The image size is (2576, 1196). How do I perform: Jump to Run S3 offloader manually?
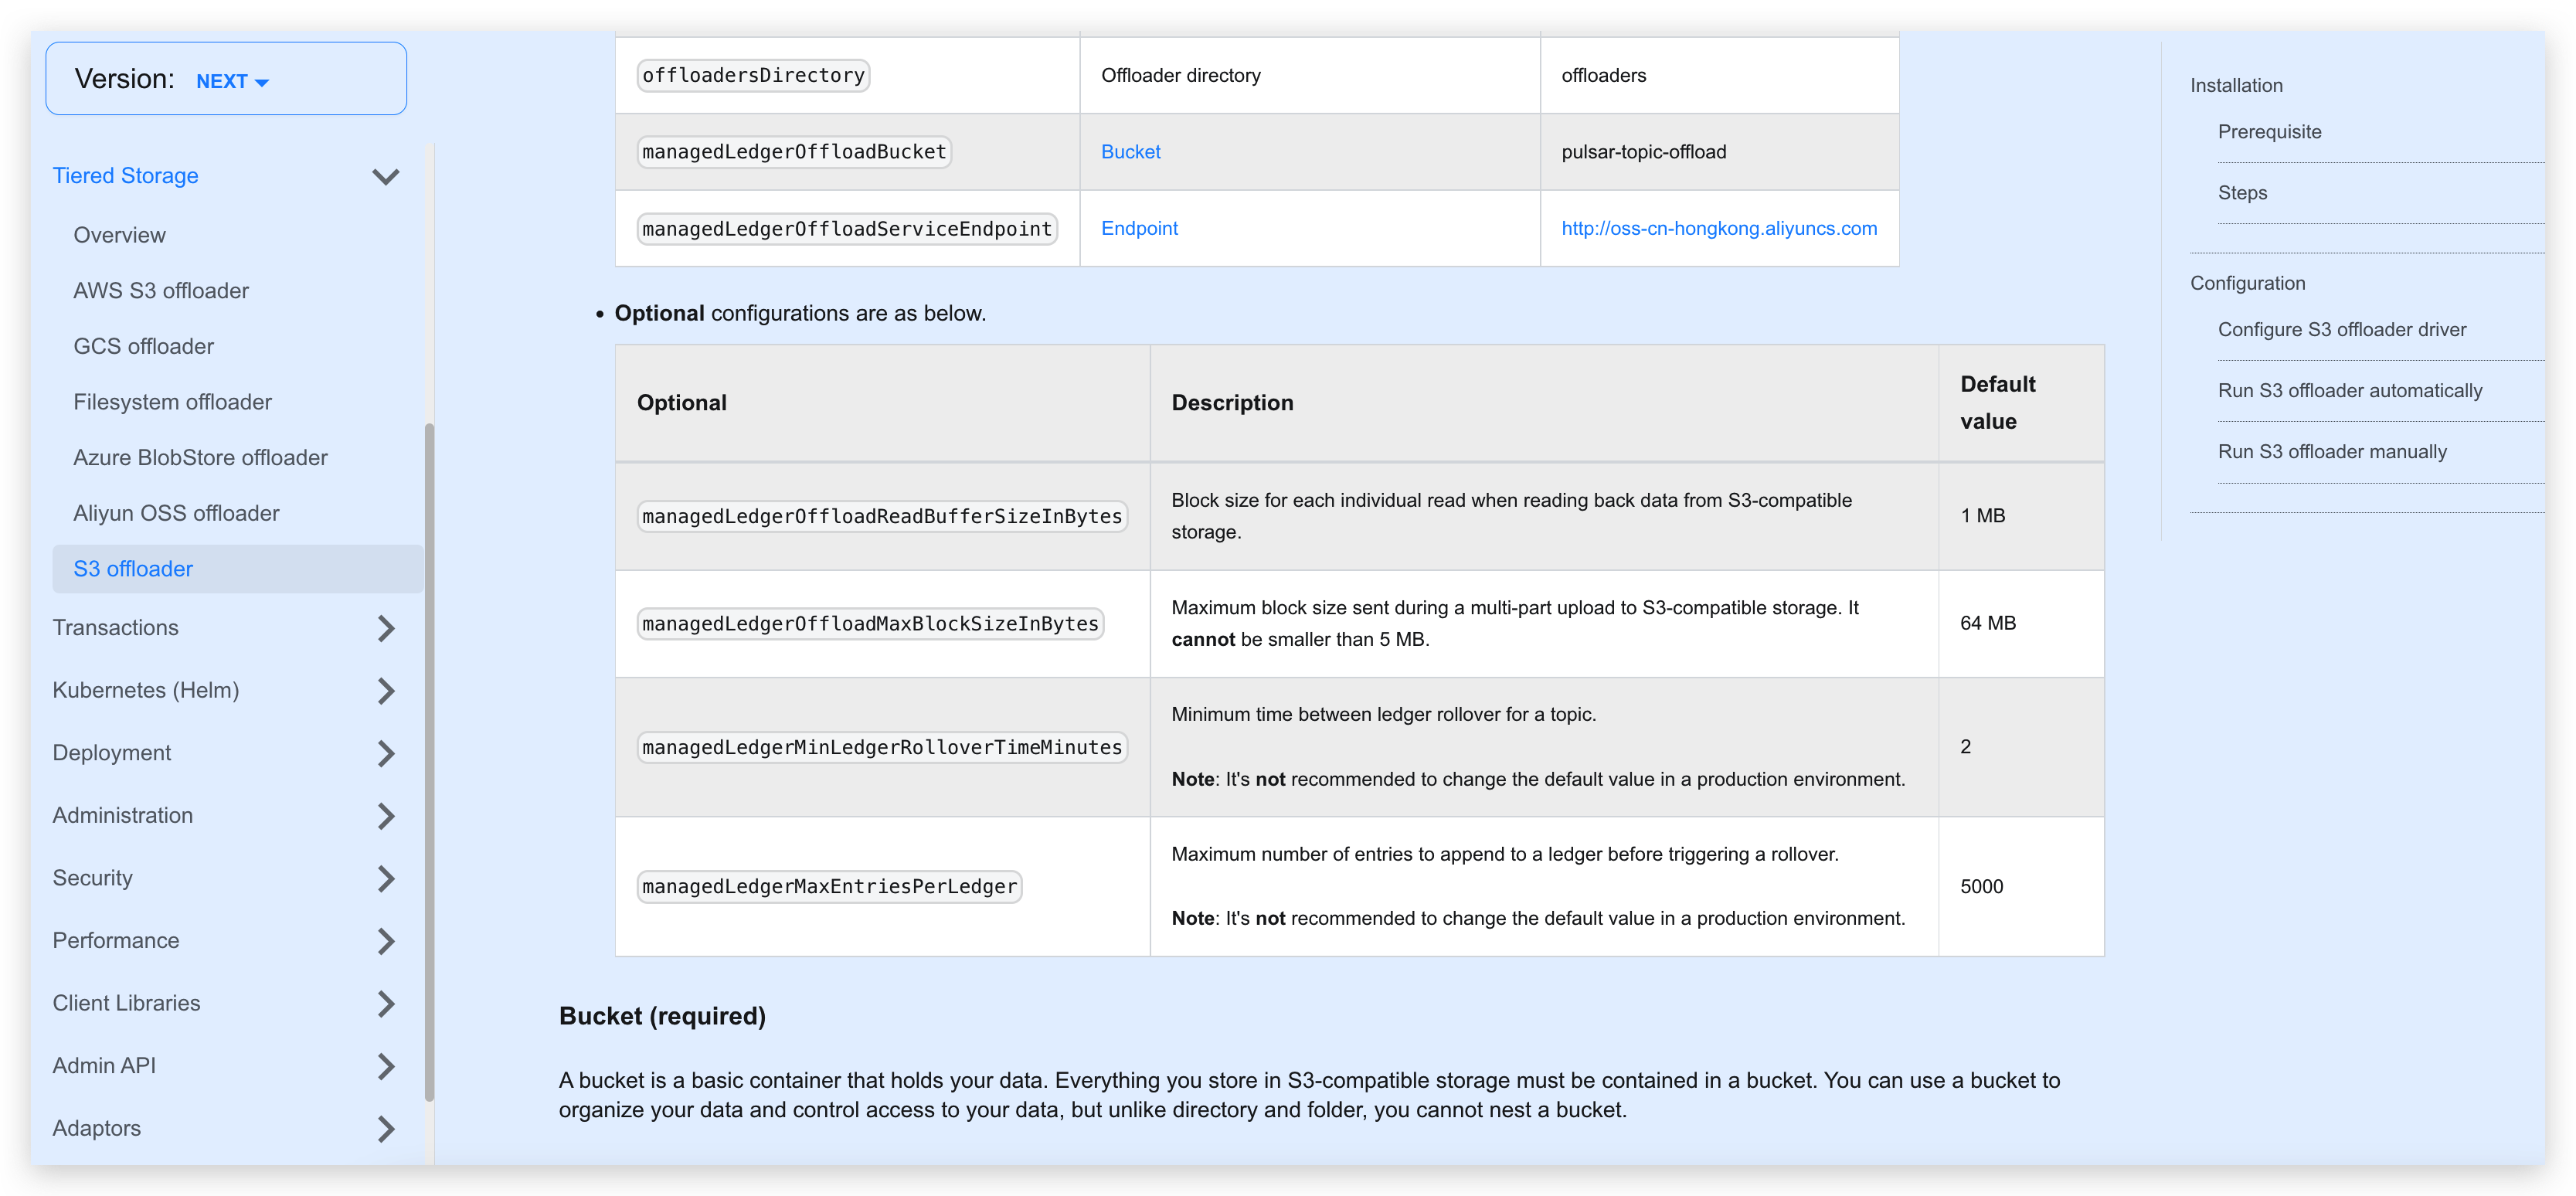[2331, 452]
